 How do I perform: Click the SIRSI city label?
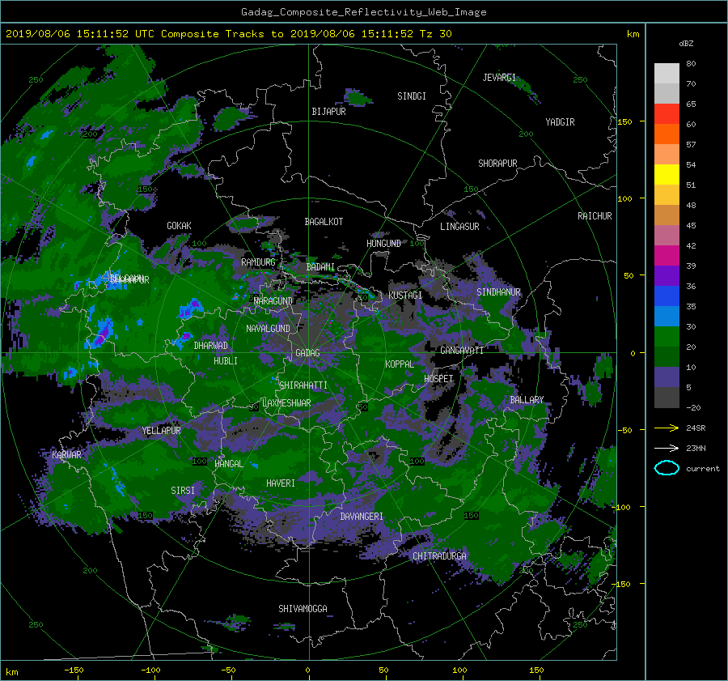(x=183, y=491)
